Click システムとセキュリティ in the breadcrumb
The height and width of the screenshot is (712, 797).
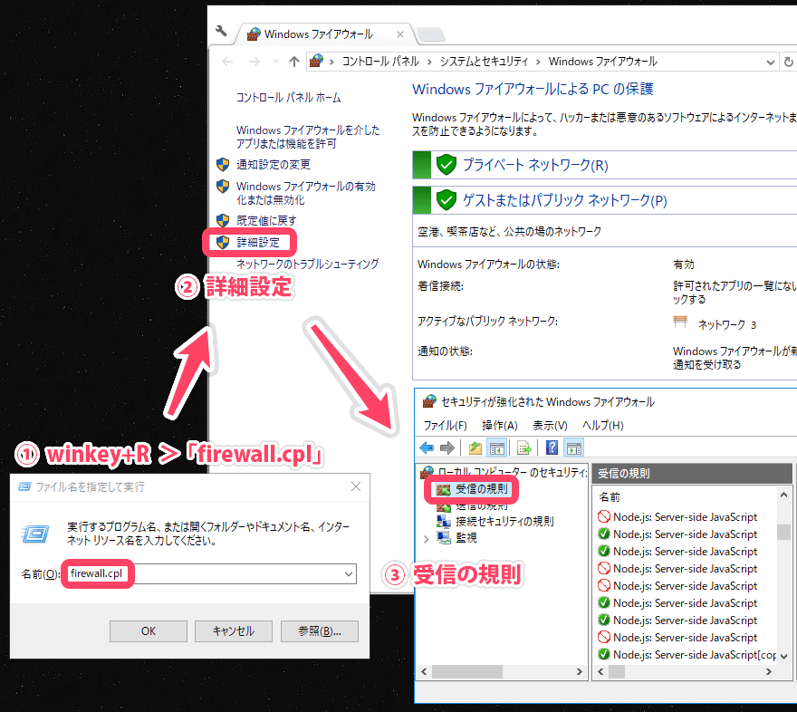click(x=484, y=62)
